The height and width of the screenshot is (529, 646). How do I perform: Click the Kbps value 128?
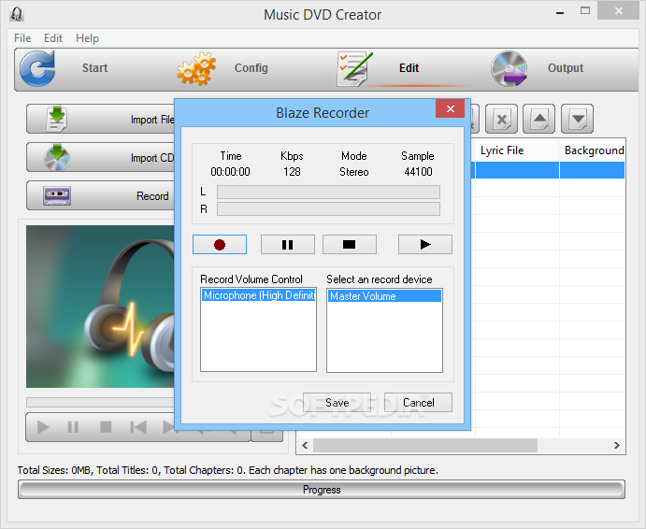pyautogui.click(x=292, y=172)
